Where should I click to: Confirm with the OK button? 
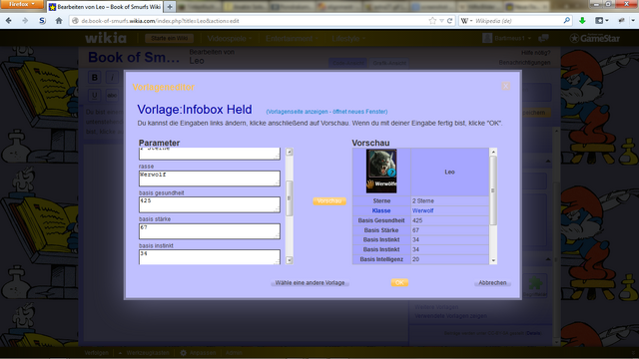pos(399,282)
